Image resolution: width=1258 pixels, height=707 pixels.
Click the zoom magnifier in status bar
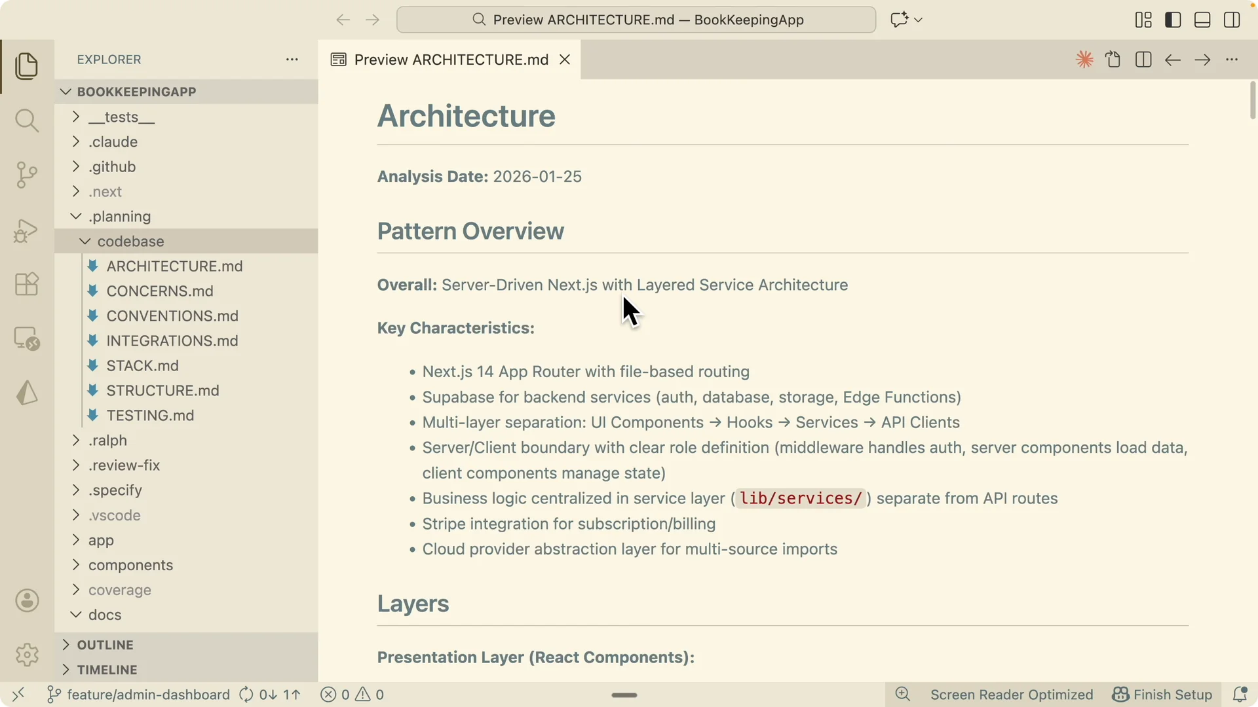coord(903,695)
